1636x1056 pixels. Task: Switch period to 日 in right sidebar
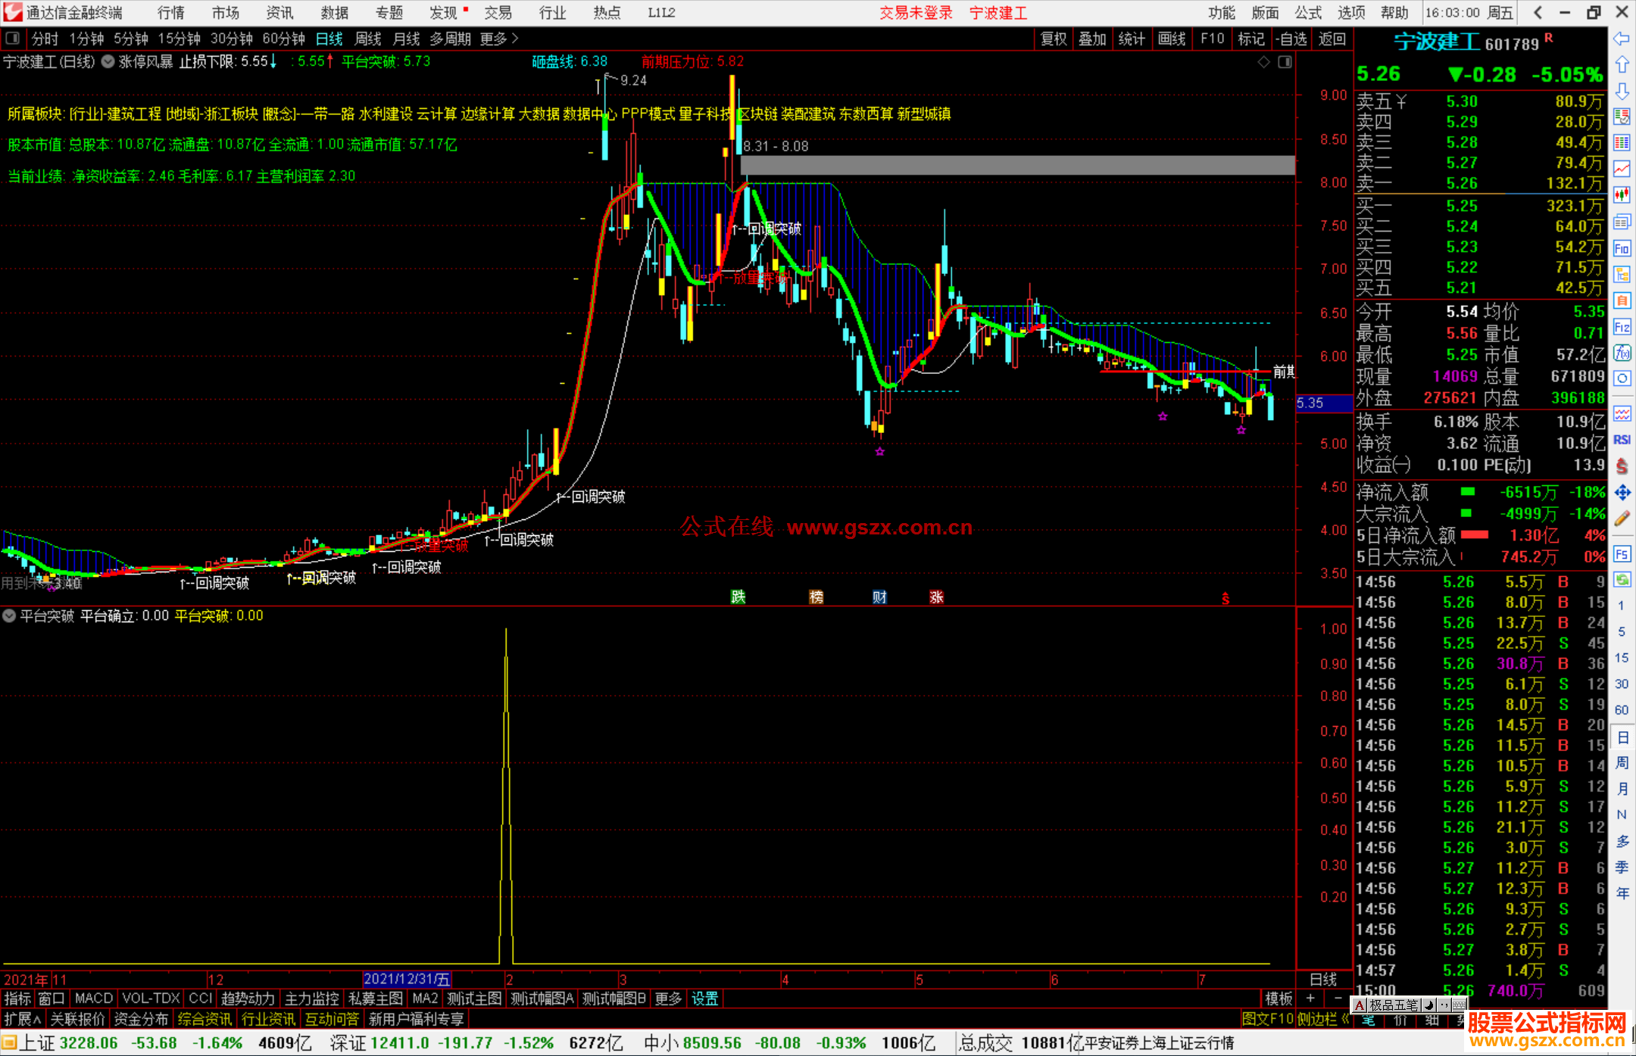(1622, 737)
